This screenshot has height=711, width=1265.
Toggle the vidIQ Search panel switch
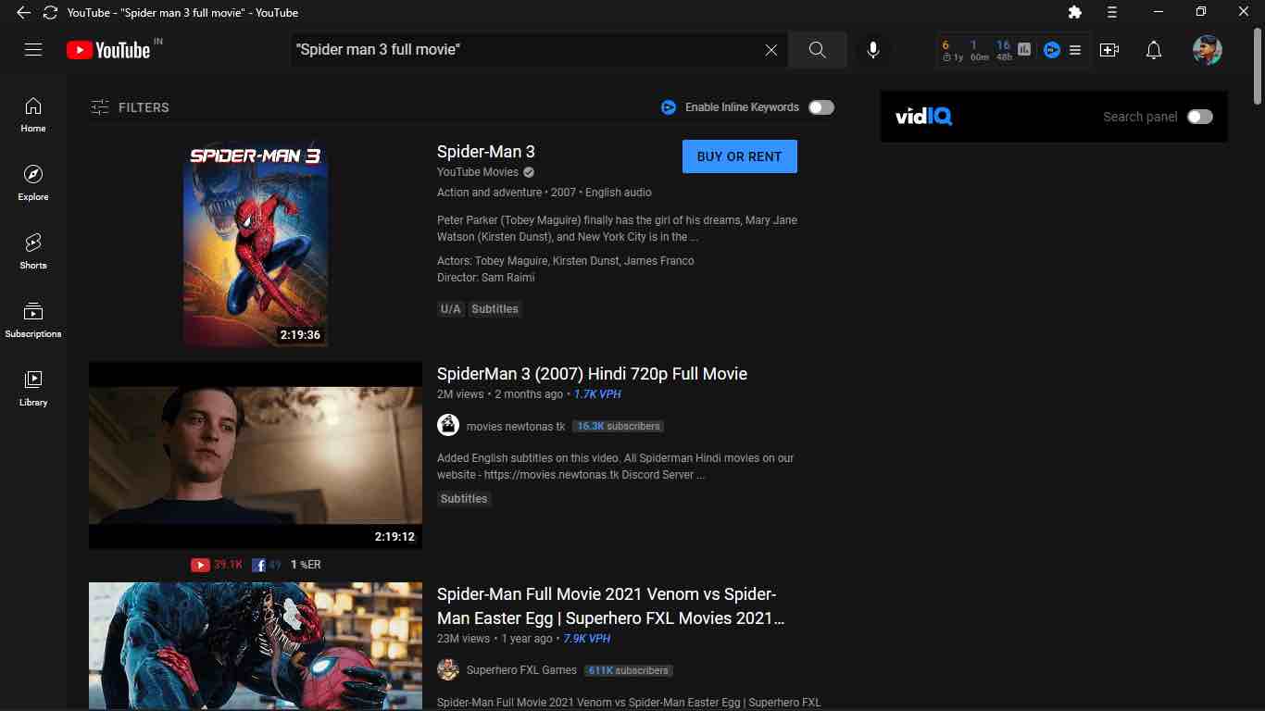(1200, 117)
